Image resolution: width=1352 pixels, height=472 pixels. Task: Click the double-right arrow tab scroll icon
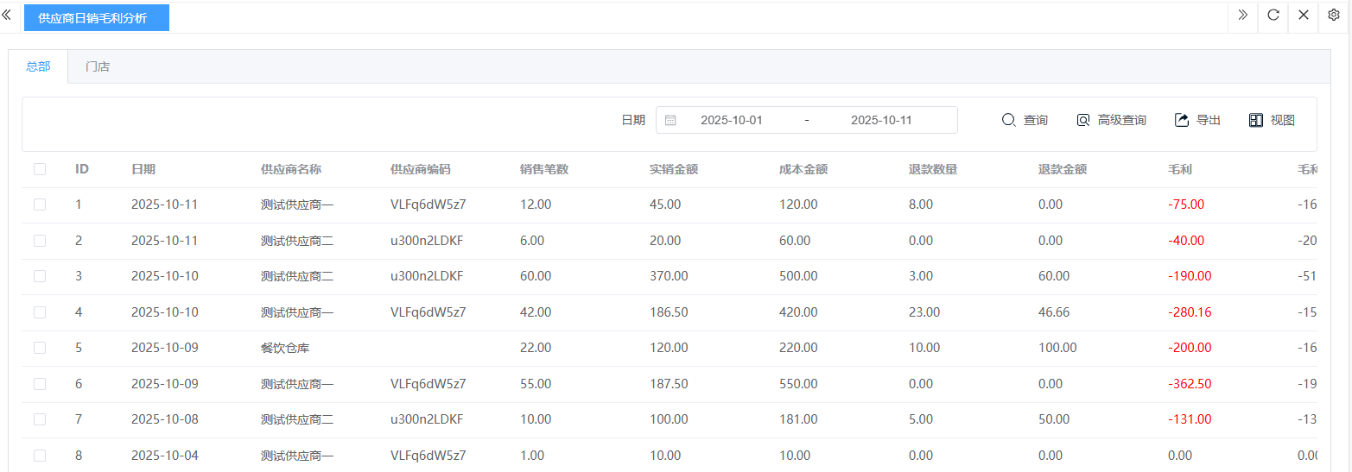1242,16
